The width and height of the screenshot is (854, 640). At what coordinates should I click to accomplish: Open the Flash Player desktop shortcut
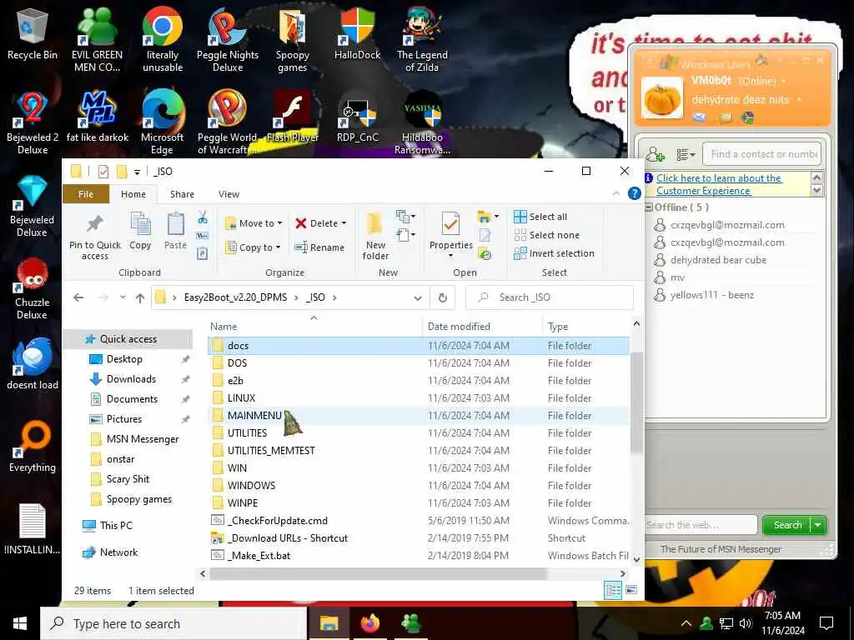click(293, 117)
